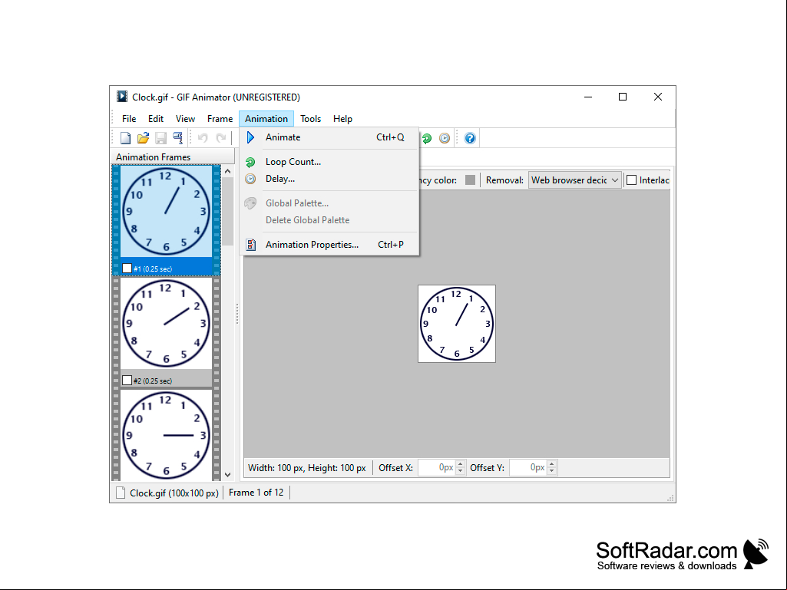Click the transparency color swatch

coord(470,180)
